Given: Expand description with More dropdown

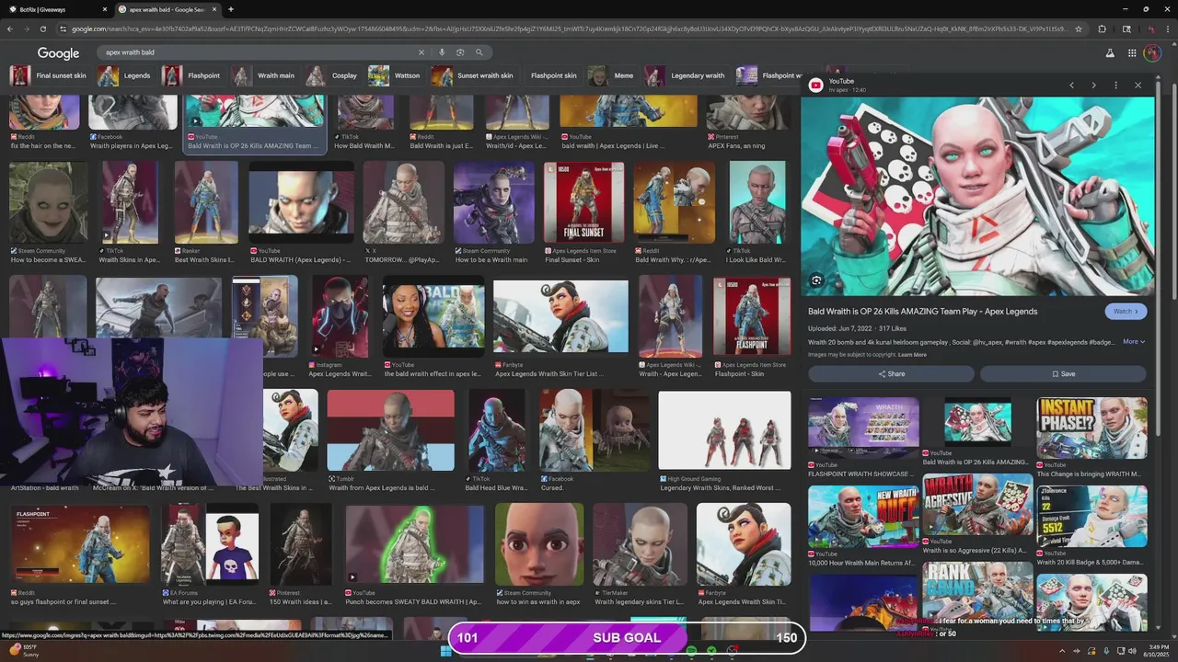Looking at the screenshot, I should click(x=1134, y=342).
